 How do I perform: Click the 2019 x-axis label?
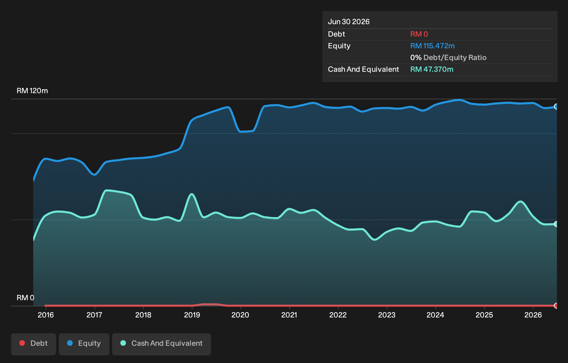[192, 315]
